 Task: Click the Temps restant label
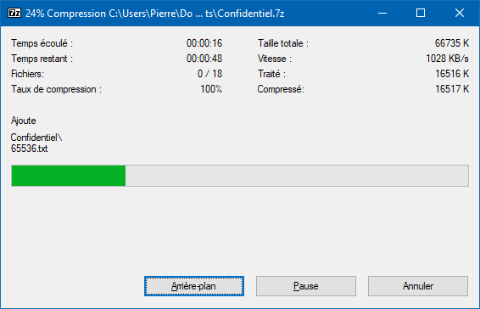[x=42, y=59]
